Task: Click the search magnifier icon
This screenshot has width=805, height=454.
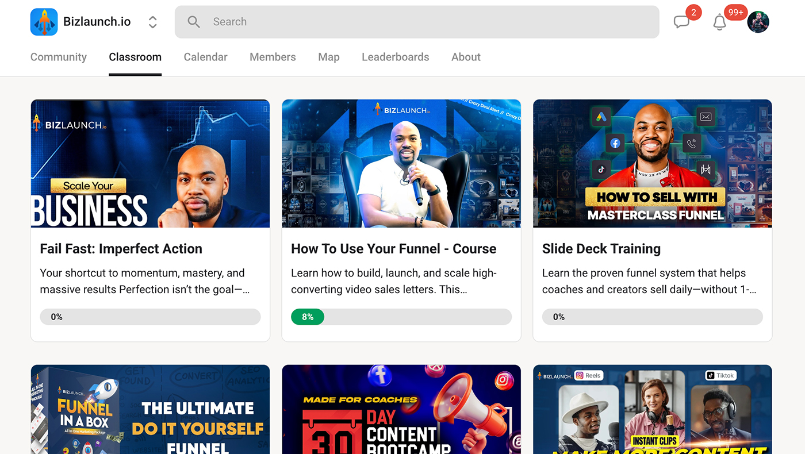Action: click(194, 22)
